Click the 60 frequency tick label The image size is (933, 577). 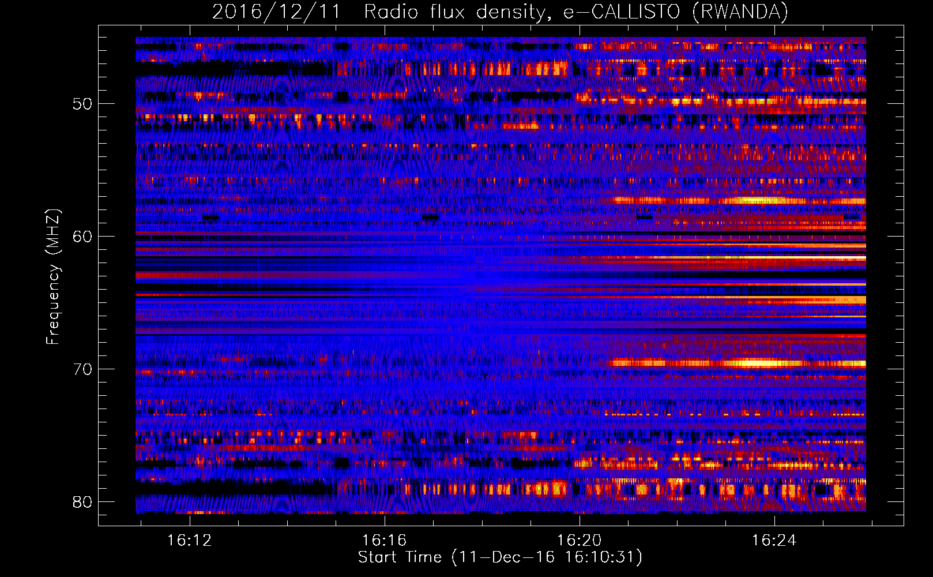82,237
